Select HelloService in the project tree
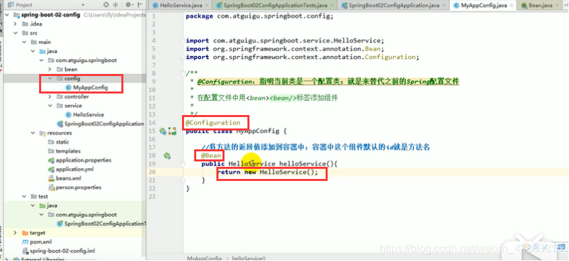Image resolution: width=569 pixels, height=261 pixels. tap(88, 115)
